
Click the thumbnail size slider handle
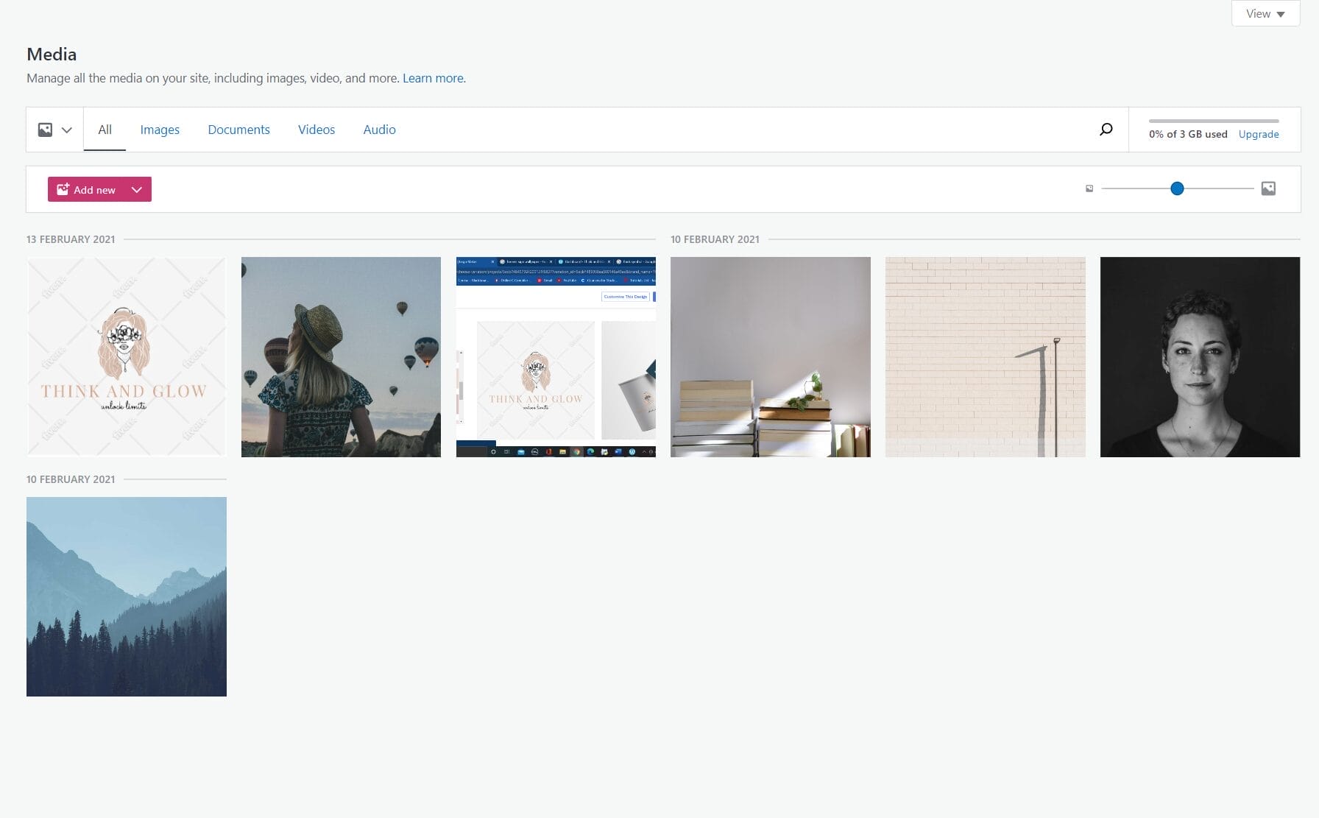coord(1177,188)
